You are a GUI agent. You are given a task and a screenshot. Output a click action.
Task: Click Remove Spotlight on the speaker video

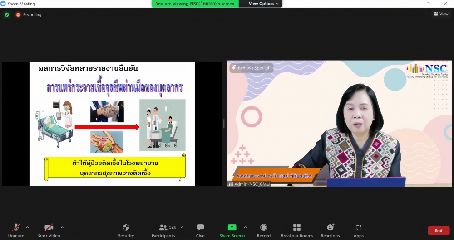click(252, 68)
